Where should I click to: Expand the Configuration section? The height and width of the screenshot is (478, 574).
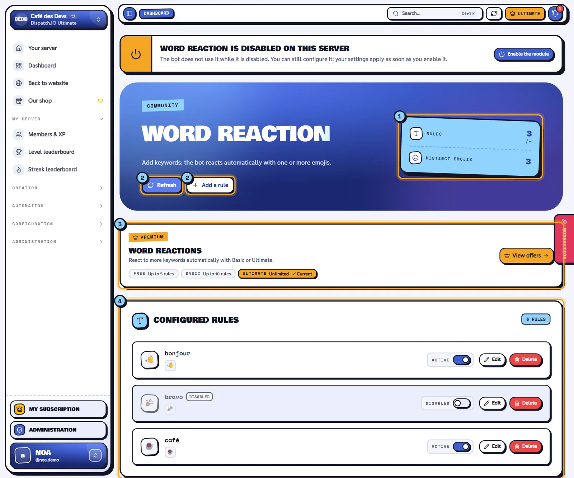(x=58, y=224)
